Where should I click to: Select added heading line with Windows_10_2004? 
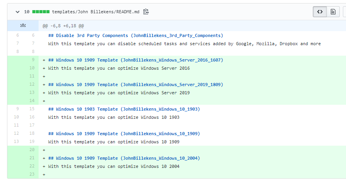(124, 158)
